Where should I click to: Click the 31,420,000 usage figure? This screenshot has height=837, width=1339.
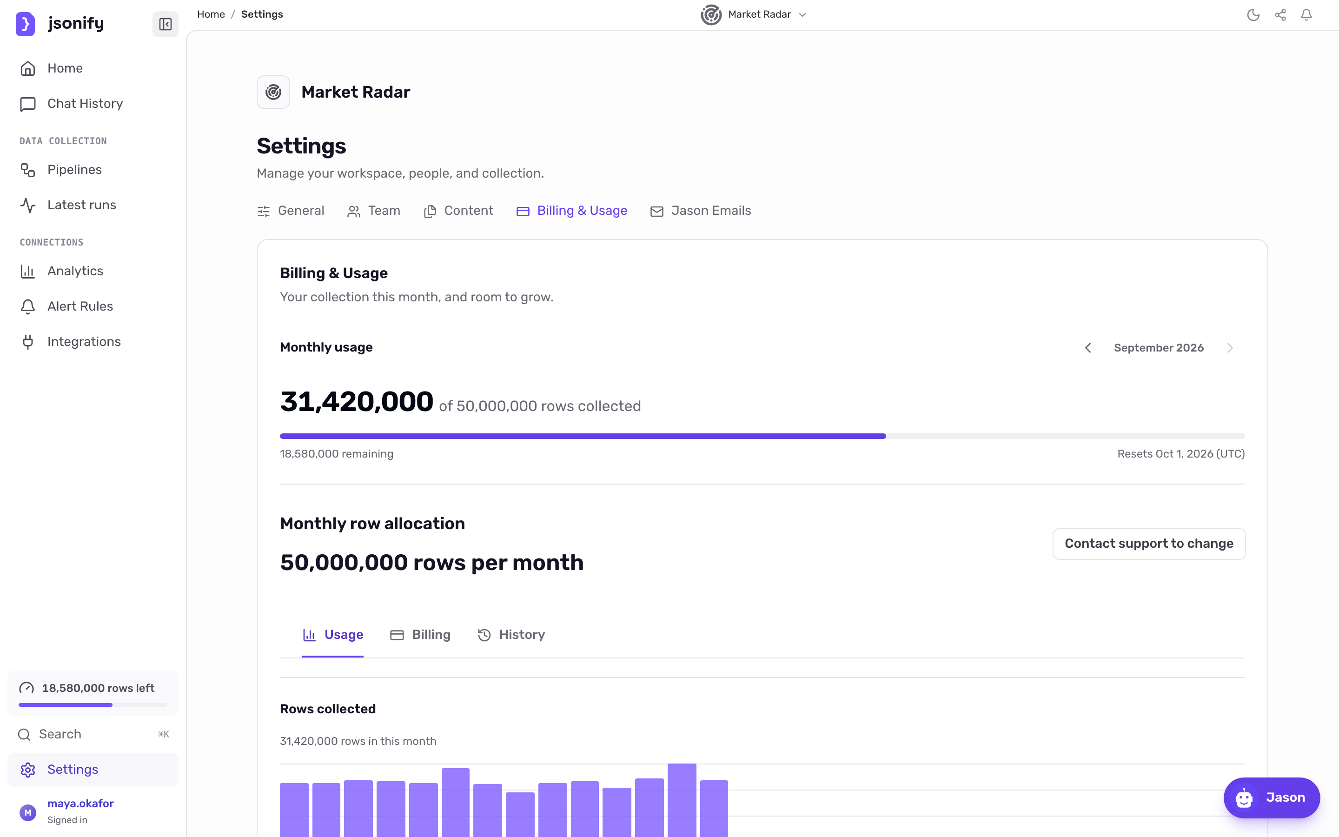point(356,401)
